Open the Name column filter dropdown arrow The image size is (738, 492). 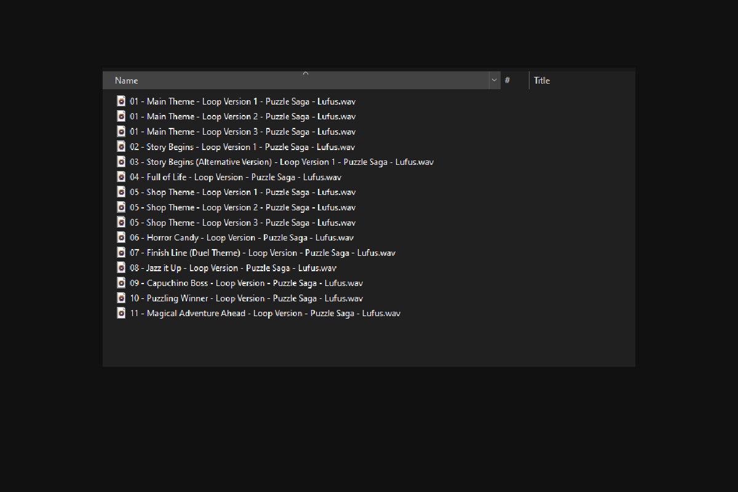[x=494, y=81]
